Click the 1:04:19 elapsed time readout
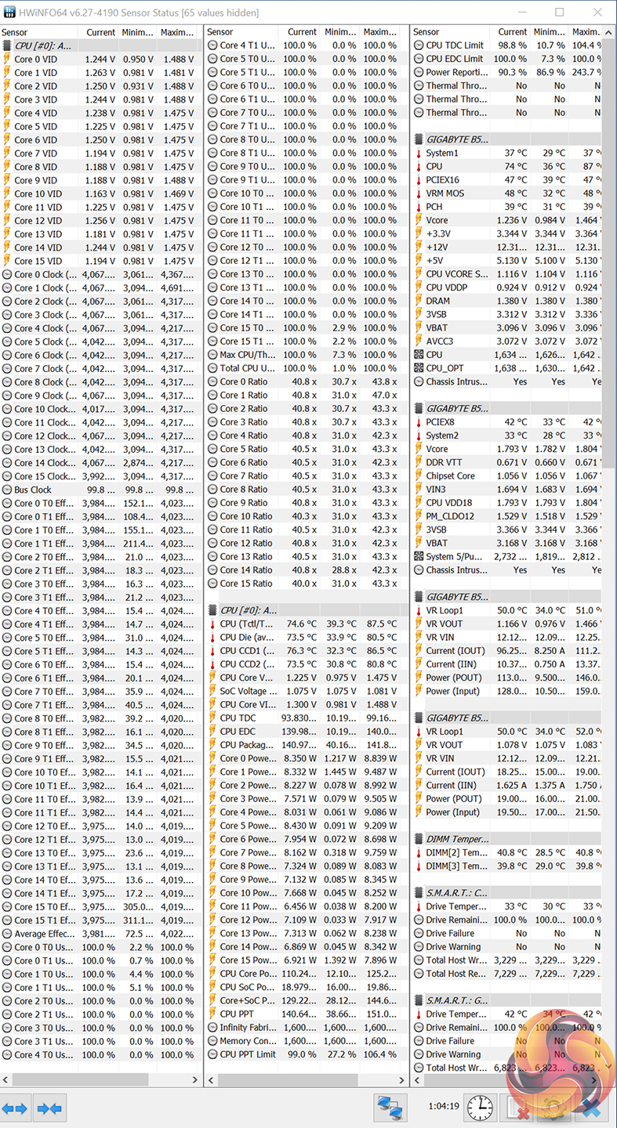617x1128 pixels. 445,1107
